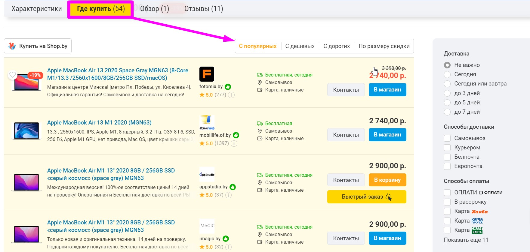The height and width of the screenshot is (252, 530).
Task: Click the Купить на Shop.by button
Action: tap(38, 46)
